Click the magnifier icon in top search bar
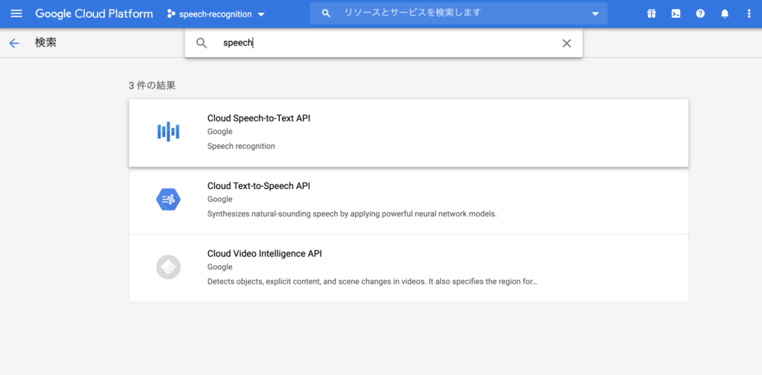 [x=326, y=13]
